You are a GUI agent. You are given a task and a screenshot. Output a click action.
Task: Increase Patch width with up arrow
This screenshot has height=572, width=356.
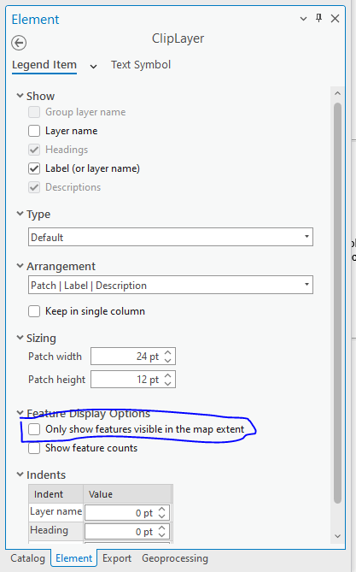pyautogui.click(x=167, y=353)
